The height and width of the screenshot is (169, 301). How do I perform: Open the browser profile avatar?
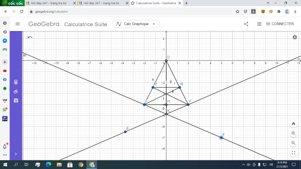[x=287, y=11]
